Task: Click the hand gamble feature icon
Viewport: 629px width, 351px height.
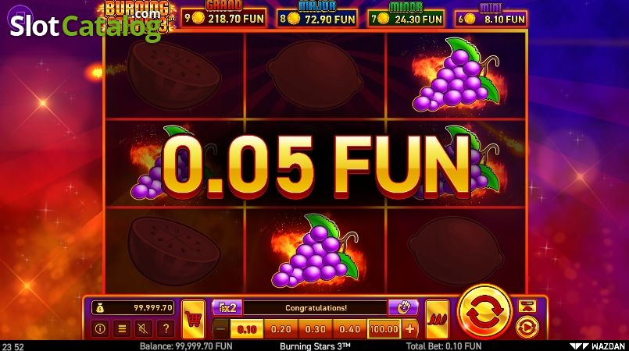Action: 403,308
